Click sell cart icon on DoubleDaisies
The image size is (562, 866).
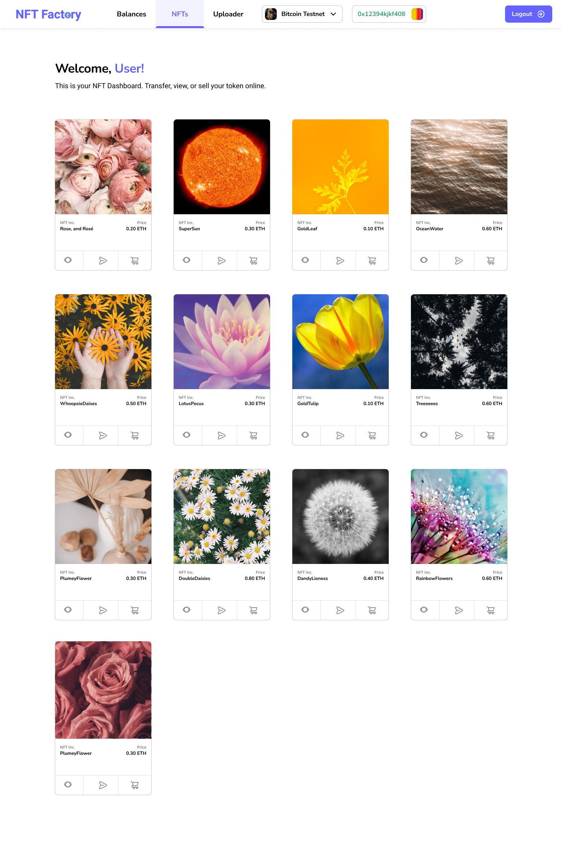click(x=253, y=610)
